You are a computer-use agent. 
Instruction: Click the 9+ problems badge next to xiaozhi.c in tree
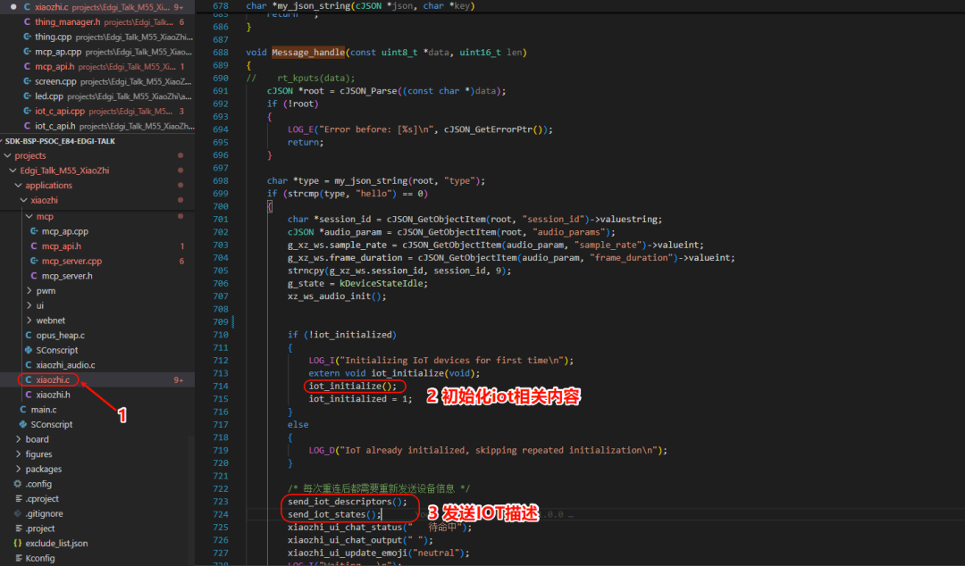point(179,380)
